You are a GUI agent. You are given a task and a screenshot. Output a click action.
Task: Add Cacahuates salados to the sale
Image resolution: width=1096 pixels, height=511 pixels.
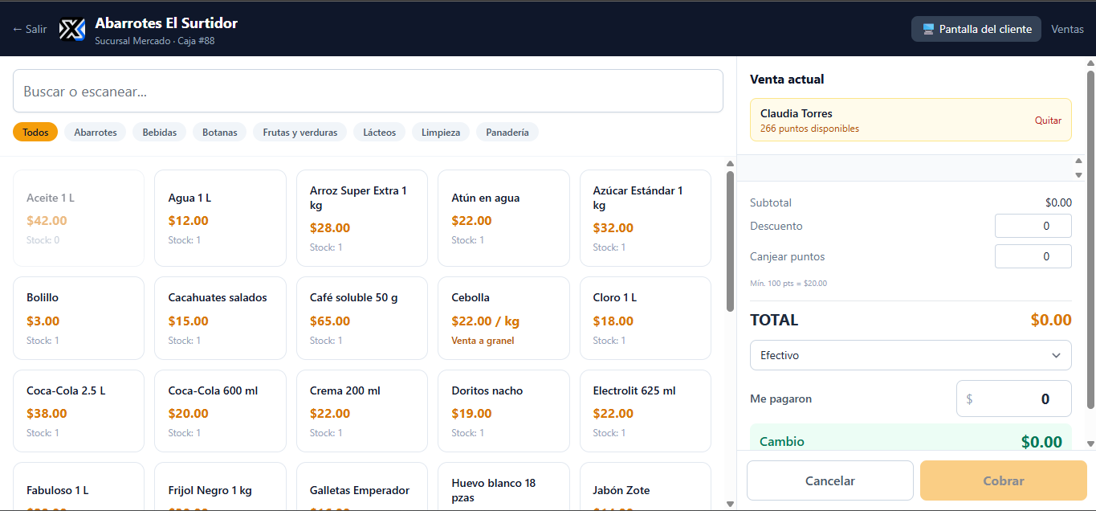(x=220, y=318)
